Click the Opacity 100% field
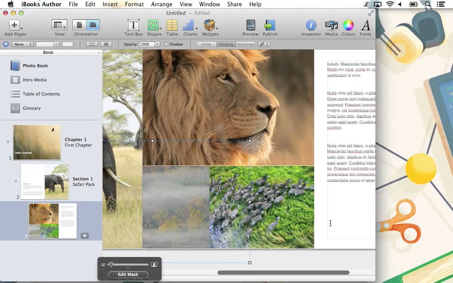The image size is (453, 283). click(146, 44)
